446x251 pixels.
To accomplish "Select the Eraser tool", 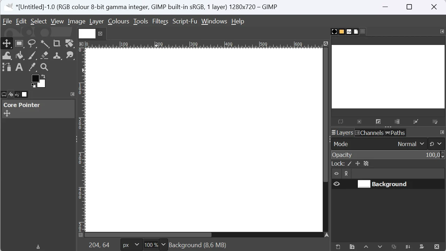I will click(45, 55).
